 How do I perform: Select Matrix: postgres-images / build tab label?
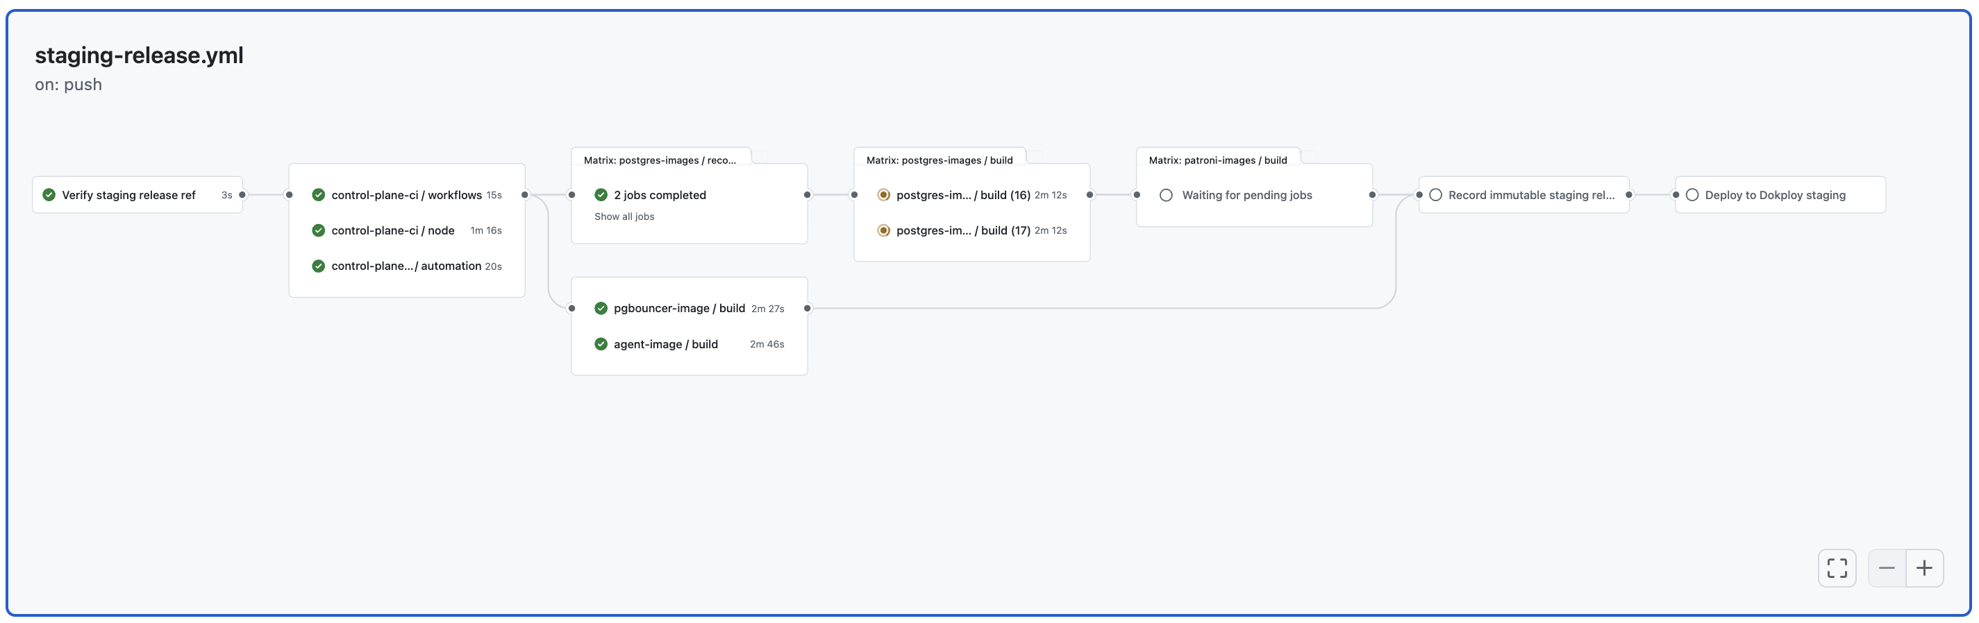[940, 160]
